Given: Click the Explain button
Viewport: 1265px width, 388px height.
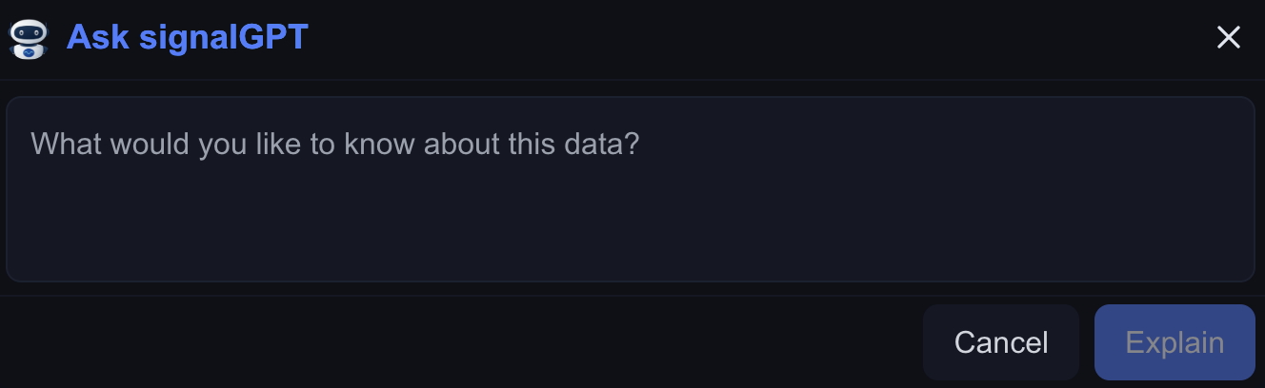Looking at the screenshot, I should [1175, 342].
